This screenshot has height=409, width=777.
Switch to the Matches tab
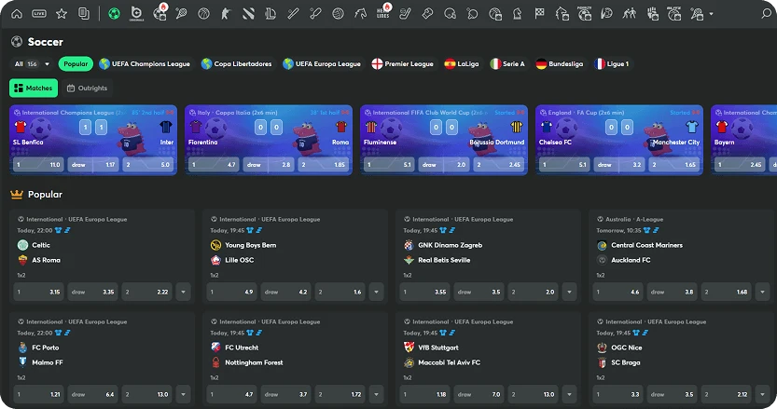click(34, 89)
